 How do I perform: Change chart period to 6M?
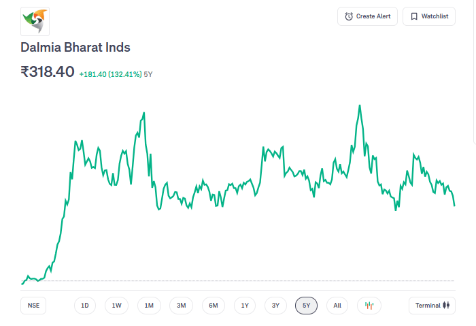(x=213, y=306)
